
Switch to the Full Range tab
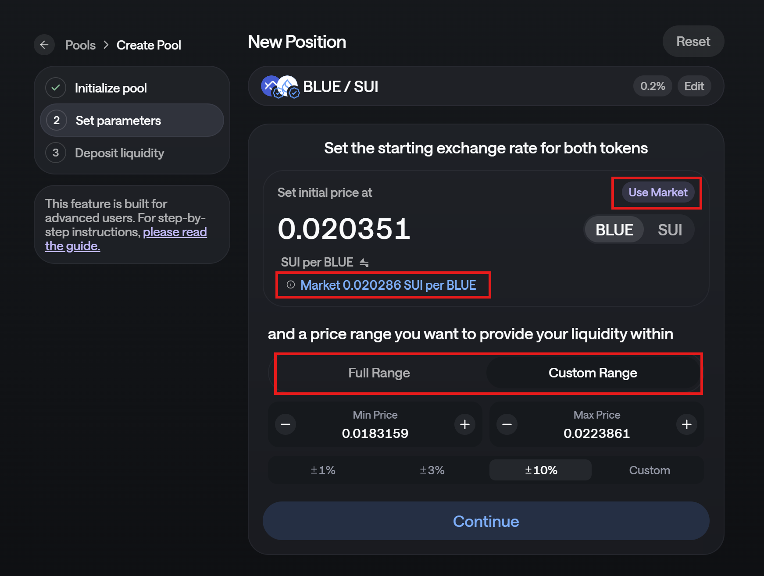379,373
